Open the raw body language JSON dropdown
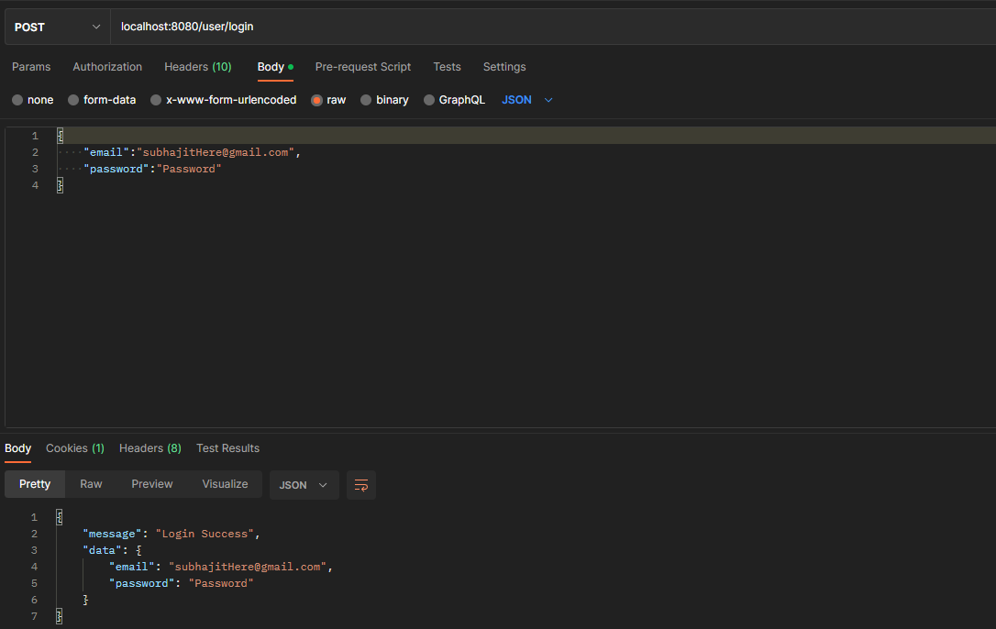The width and height of the screenshot is (996, 629). point(527,99)
